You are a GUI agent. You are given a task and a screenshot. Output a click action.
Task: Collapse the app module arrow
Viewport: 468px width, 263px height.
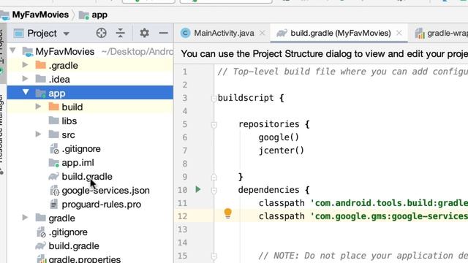point(26,93)
